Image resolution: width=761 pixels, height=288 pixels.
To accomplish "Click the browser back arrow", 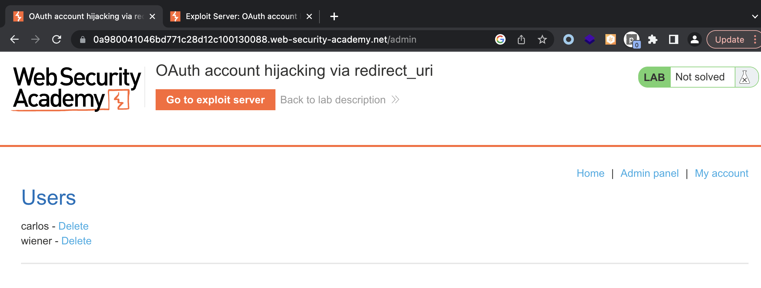I will pyautogui.click(x=14, y=40).
